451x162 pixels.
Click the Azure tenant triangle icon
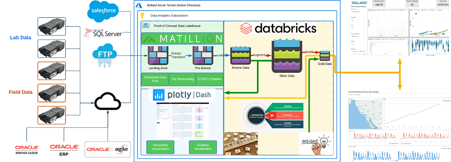click(138, 5)
